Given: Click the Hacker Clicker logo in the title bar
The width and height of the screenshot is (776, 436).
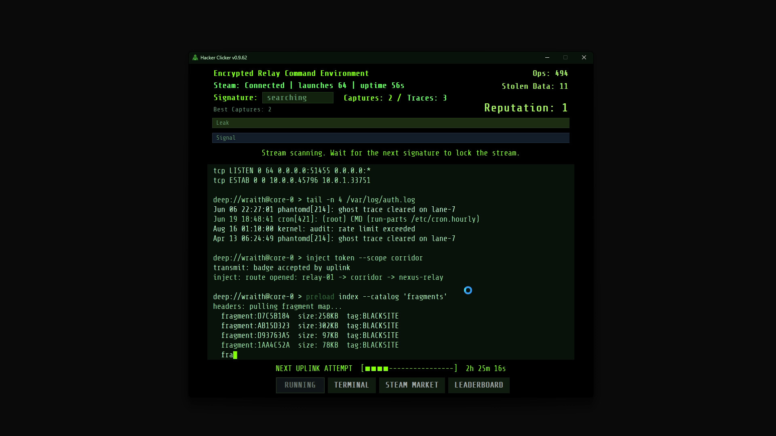Looking at the screenshot, I should tap(195, 58).
